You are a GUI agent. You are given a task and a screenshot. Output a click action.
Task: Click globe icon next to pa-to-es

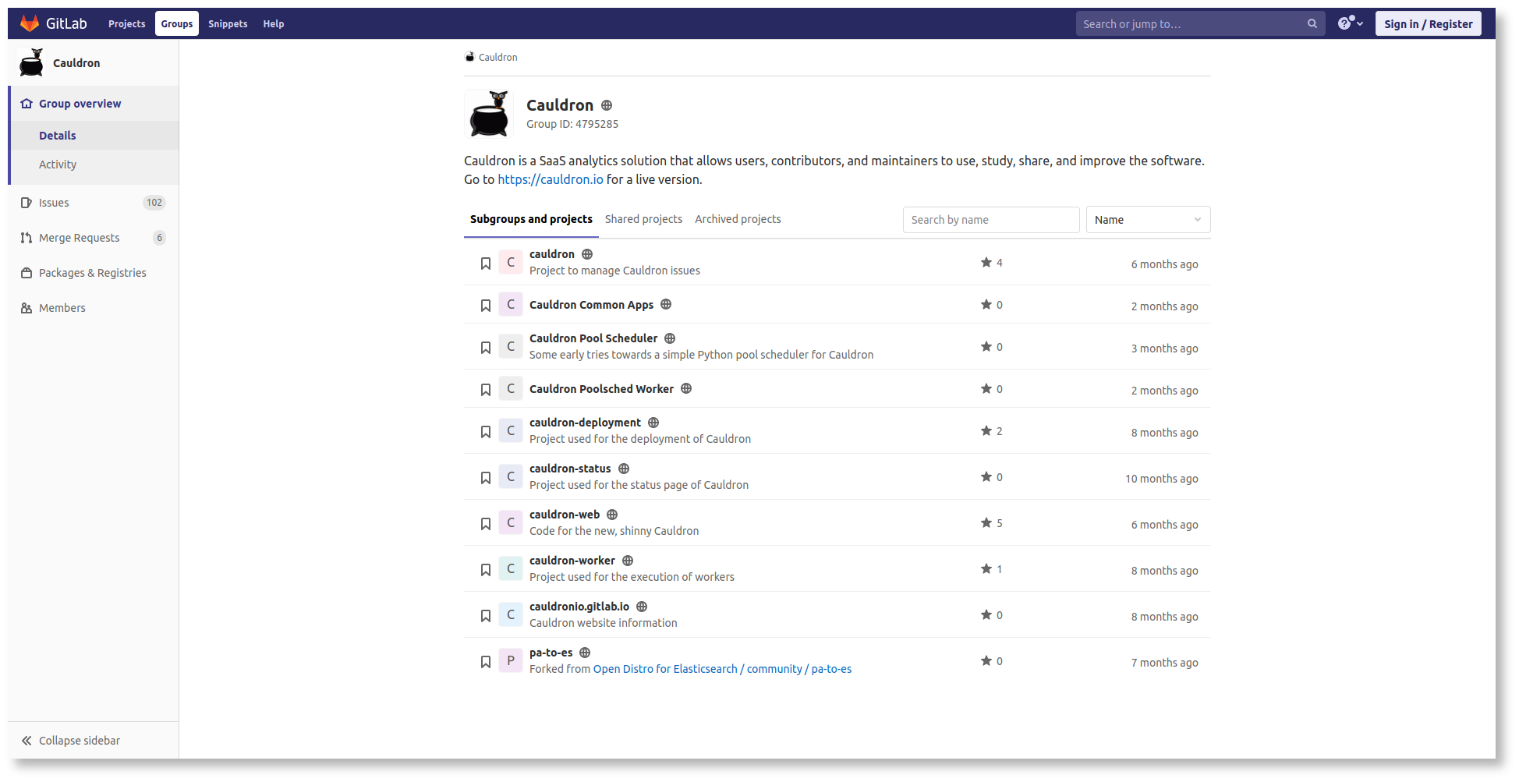[585, 653]
